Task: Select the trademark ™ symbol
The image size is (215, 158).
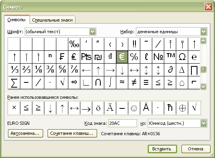Action: pyautogui.click(x=170, y=57)
